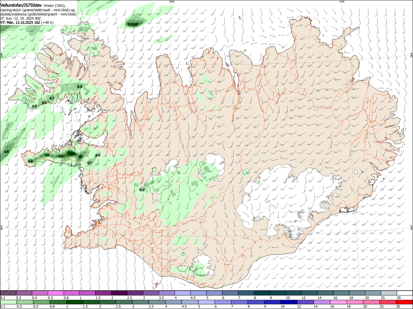413x309 pixels.
Task: Click the 15W longitude label at top
Action: pos(342,2)
